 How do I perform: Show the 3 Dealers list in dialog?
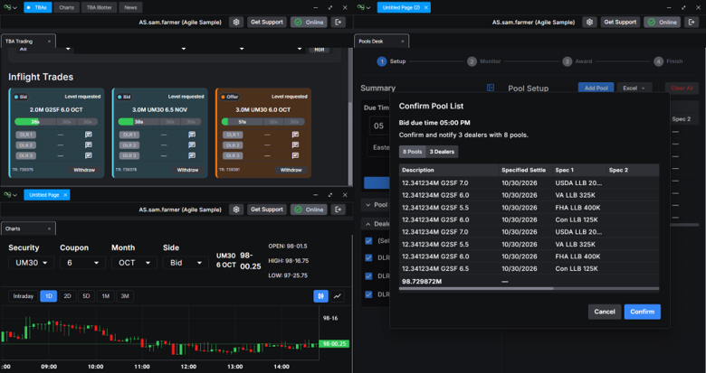[442, 152]
